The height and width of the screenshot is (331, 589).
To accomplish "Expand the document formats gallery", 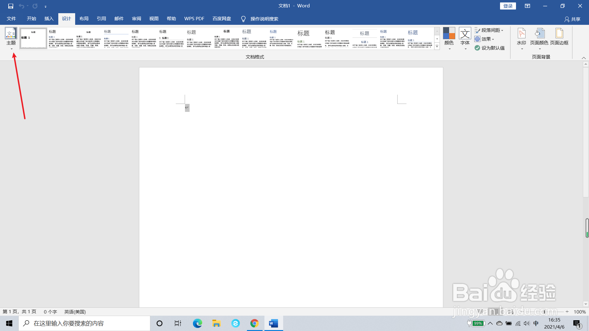I will [437, 47].
